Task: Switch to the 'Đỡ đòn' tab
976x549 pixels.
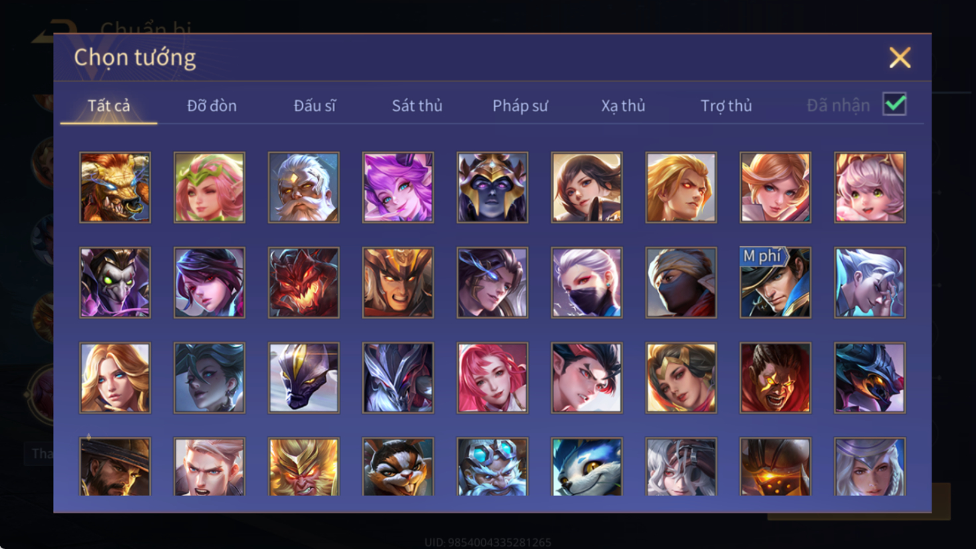Action: [x=212, y=106]
